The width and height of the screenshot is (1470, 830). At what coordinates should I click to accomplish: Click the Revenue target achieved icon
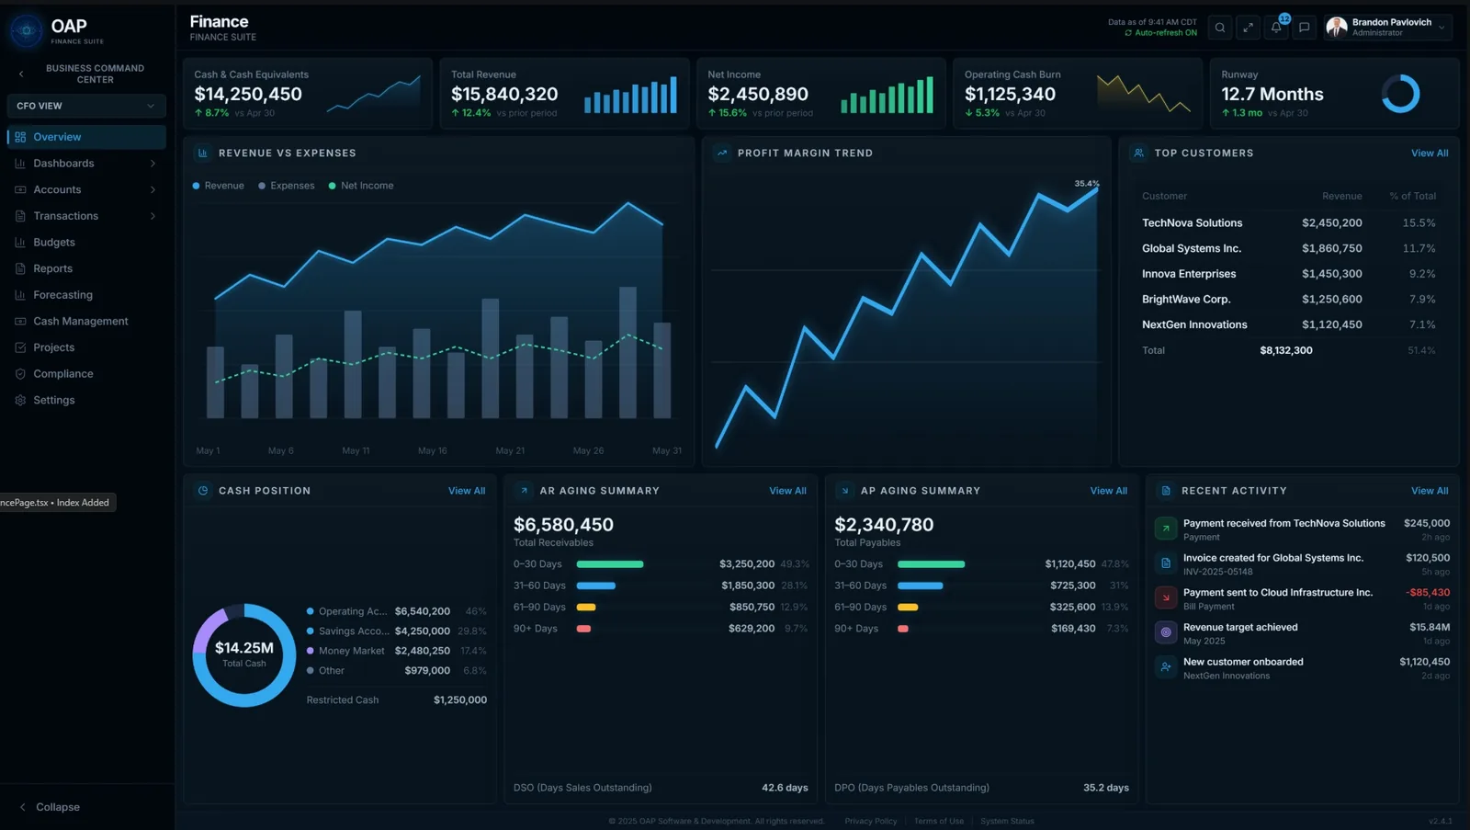coord(1165,632)
